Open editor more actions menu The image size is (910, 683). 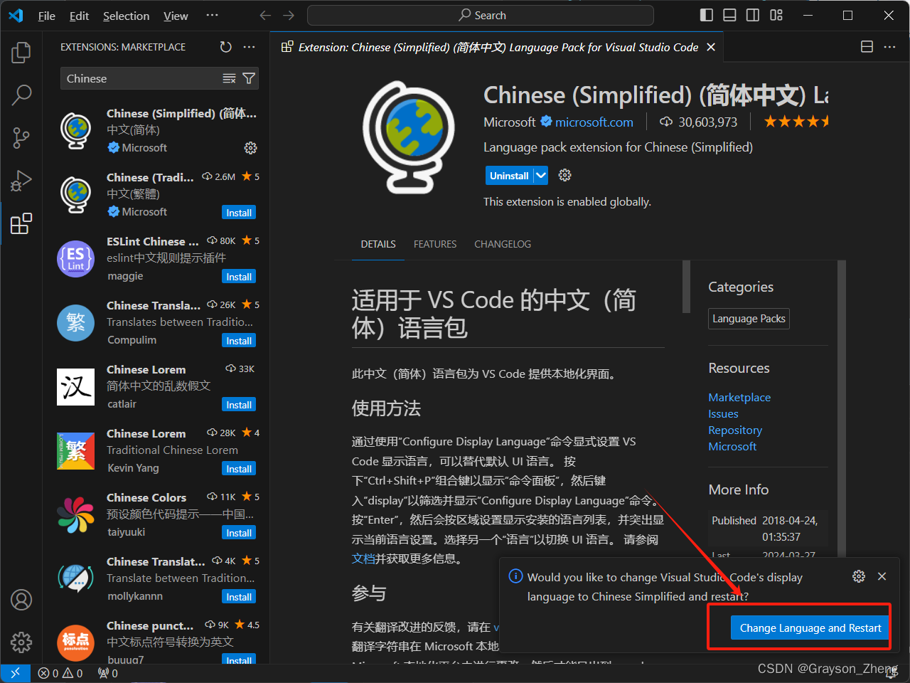coord(889,47)
